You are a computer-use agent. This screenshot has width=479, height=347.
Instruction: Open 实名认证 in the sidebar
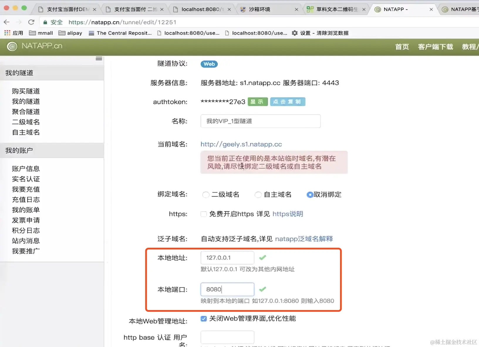click(x=26, y=179)
